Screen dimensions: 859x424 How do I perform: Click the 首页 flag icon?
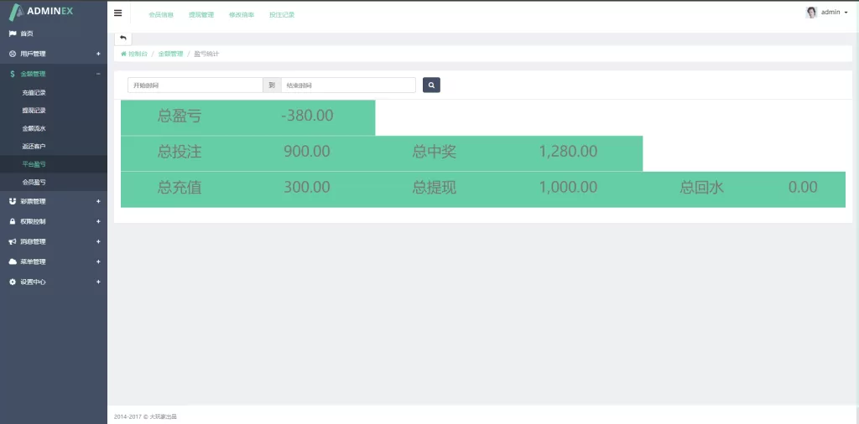coord(12,34)
